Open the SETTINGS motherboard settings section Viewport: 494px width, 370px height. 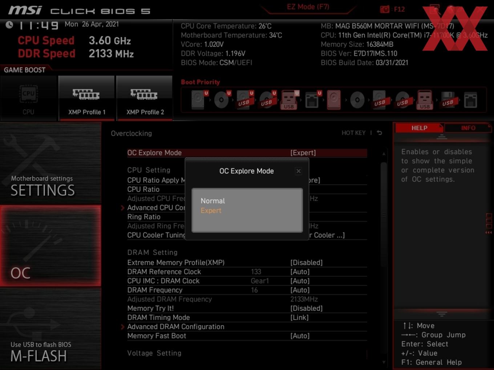[50, 163]
